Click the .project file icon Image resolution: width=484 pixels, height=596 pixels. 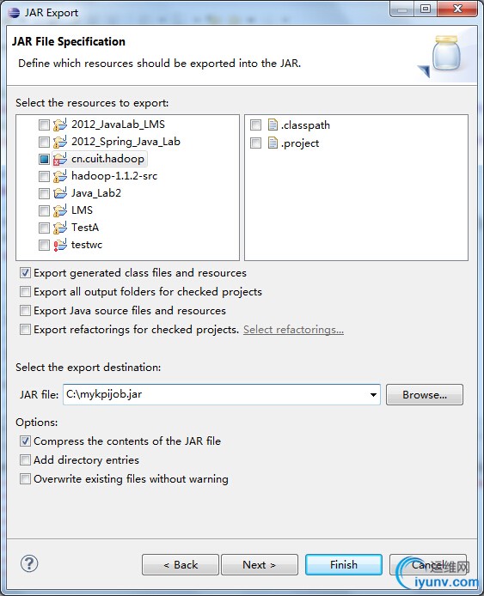click(x=273, y=143)
